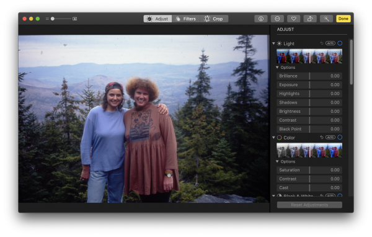Switch to the Crop tab
The width and height of the screenshot is (372, 237).
tap(214, 19)
